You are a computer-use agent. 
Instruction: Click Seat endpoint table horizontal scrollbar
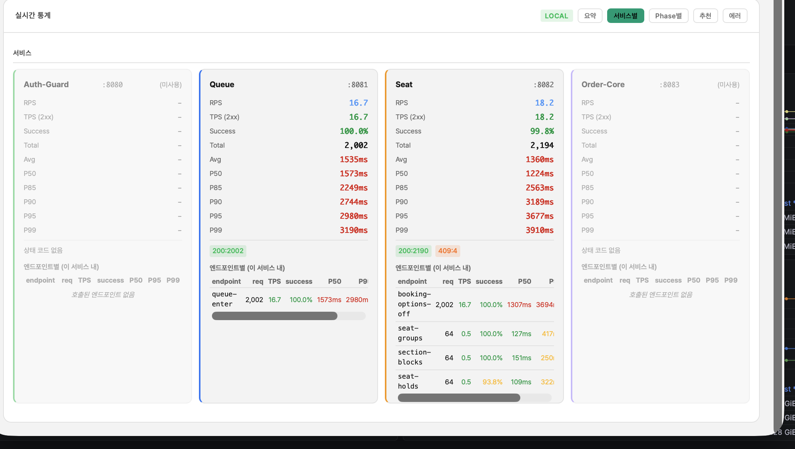click(459, 398)
